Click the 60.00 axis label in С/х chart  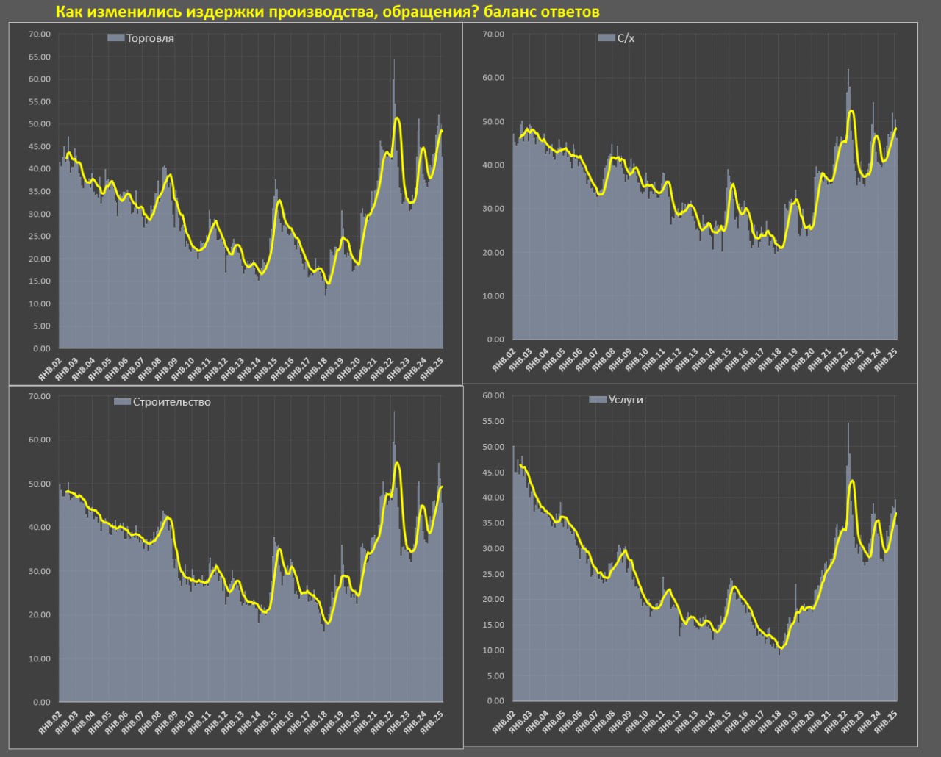tap(493, 78)
